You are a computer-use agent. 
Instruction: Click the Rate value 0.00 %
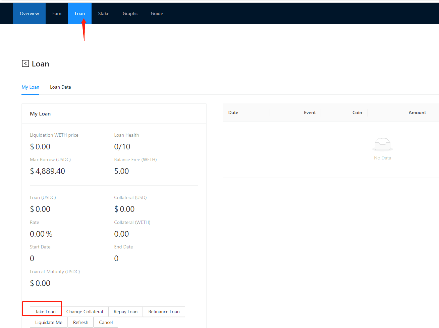41,234
